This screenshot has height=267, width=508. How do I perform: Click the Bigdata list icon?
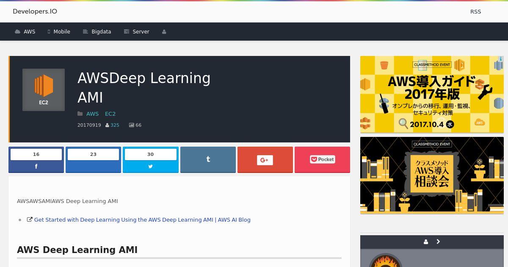coord(85,32)
